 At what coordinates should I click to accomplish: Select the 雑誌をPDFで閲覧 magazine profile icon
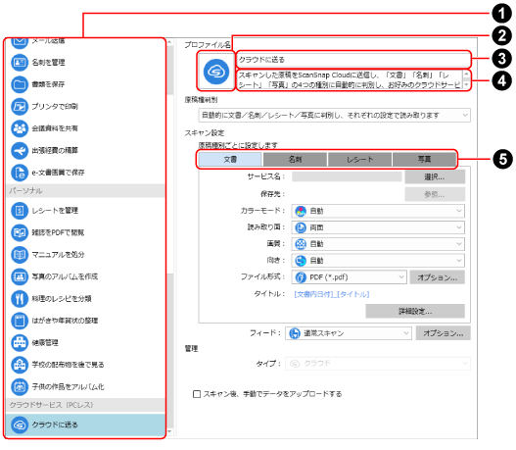pyautogui.click(x=20, y=232)
